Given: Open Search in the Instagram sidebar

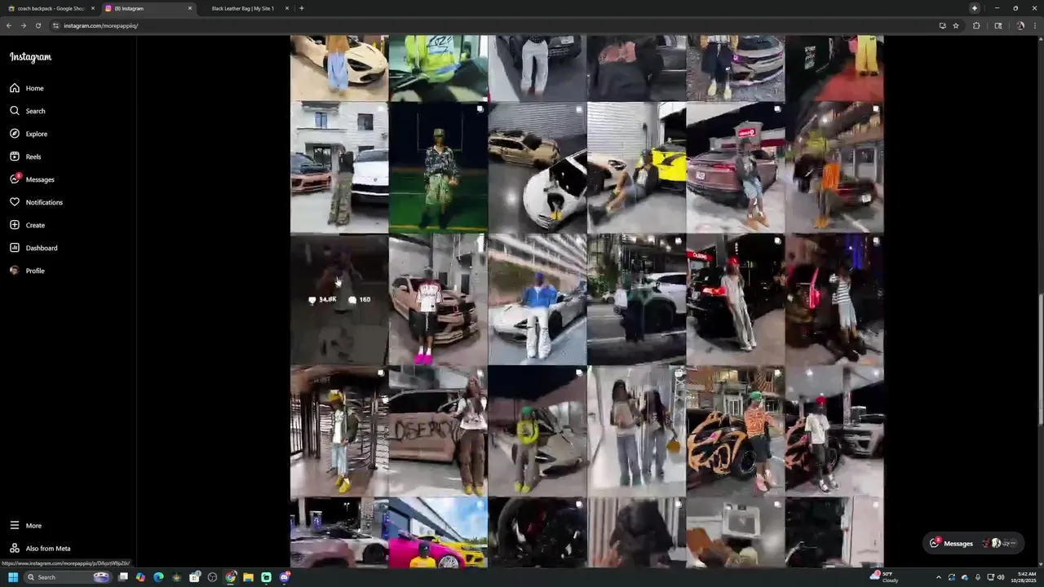Looking at the screenshot, I should point(28,111).
